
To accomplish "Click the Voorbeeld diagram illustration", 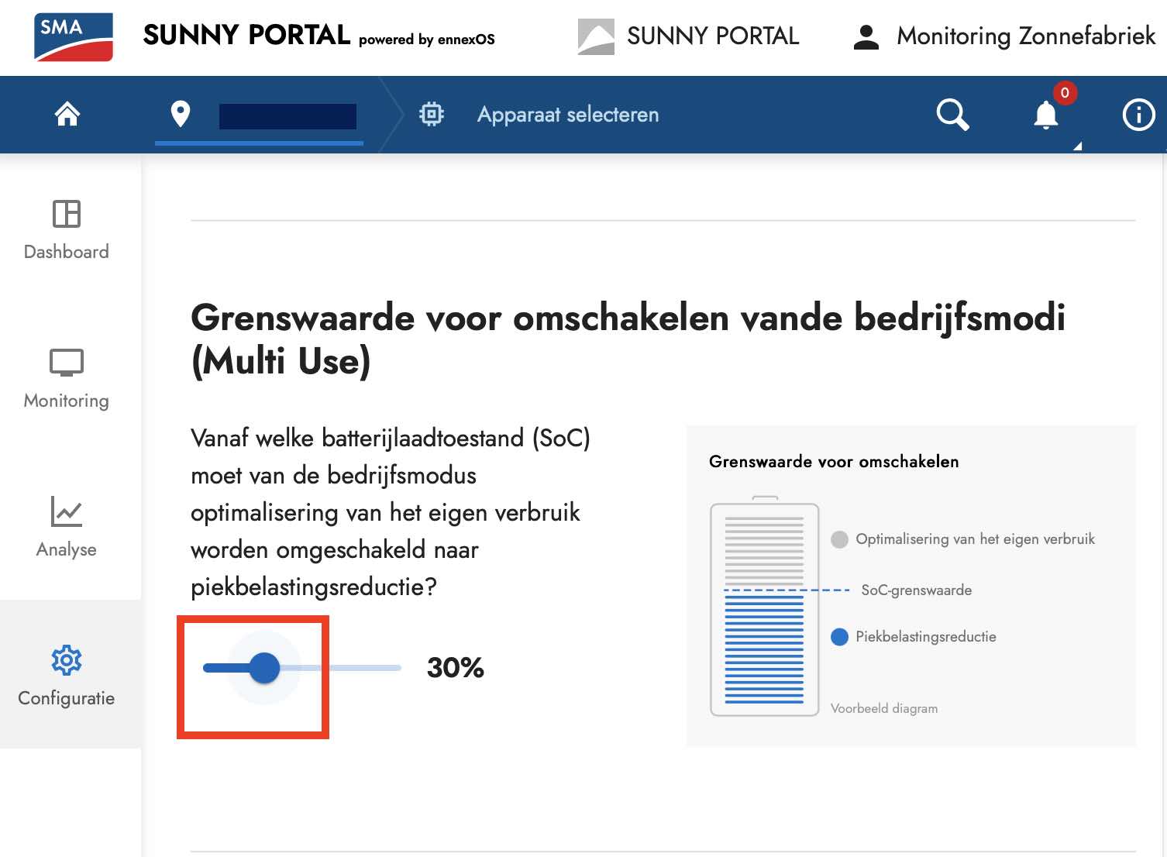I will (764, 608).
